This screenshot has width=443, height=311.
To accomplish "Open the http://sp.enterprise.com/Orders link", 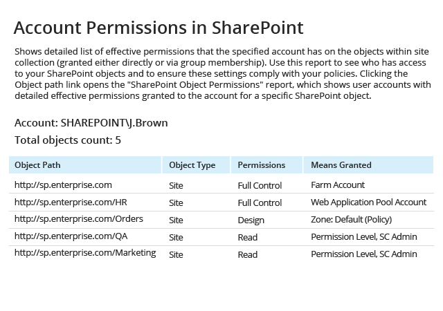I will point(79,219).
